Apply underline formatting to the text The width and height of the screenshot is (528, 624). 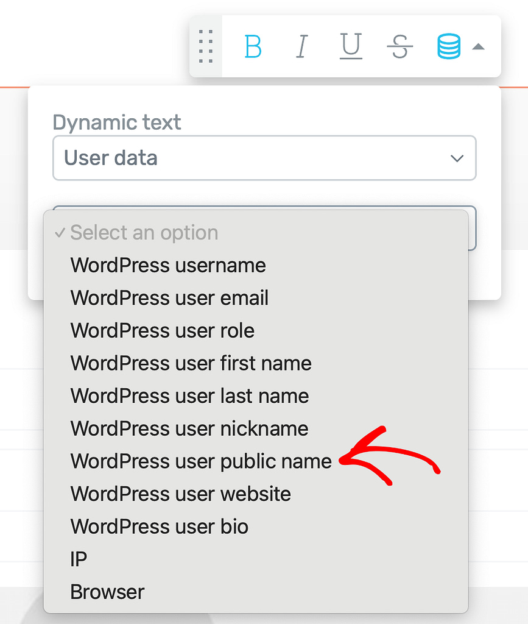pos(351,46)
